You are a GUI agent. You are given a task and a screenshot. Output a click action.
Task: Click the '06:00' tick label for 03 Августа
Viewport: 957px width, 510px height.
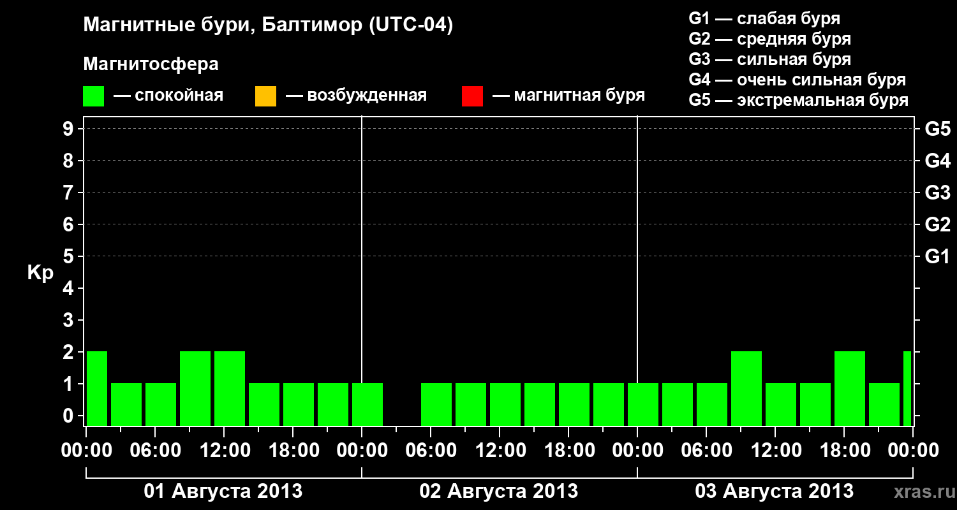(706, 450)
